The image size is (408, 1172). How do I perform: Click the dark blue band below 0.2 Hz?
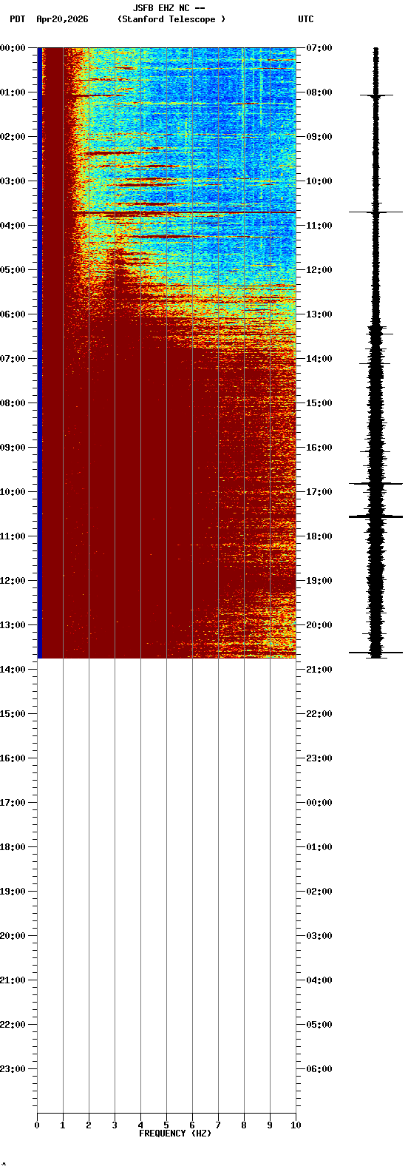click(40, 353)
